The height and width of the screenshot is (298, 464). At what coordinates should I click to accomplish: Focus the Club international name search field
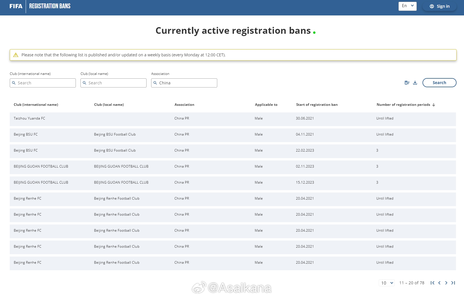click(43, 83)
